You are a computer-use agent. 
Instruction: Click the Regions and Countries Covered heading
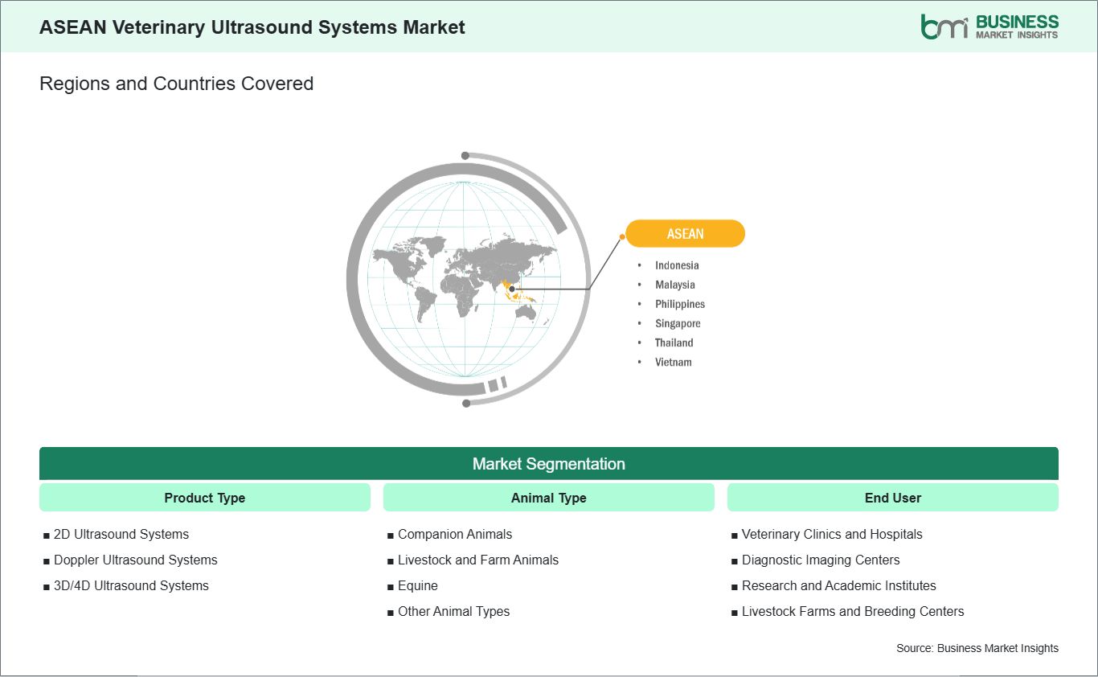click(176, 84)
